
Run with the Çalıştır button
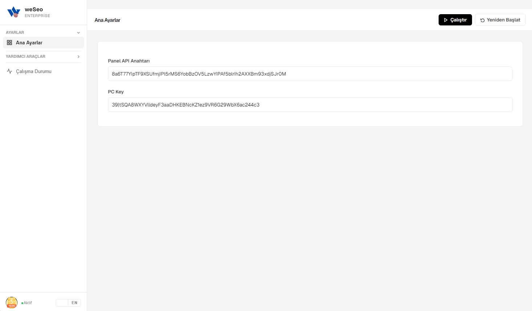(455, 20)
